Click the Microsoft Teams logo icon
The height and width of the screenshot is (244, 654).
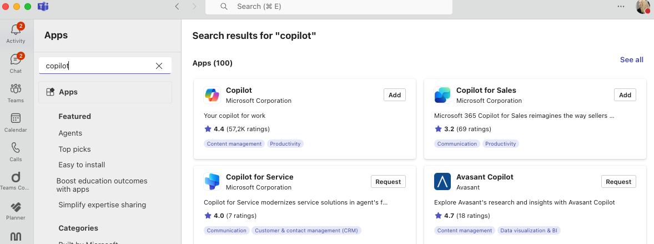(x=43, y=6)
